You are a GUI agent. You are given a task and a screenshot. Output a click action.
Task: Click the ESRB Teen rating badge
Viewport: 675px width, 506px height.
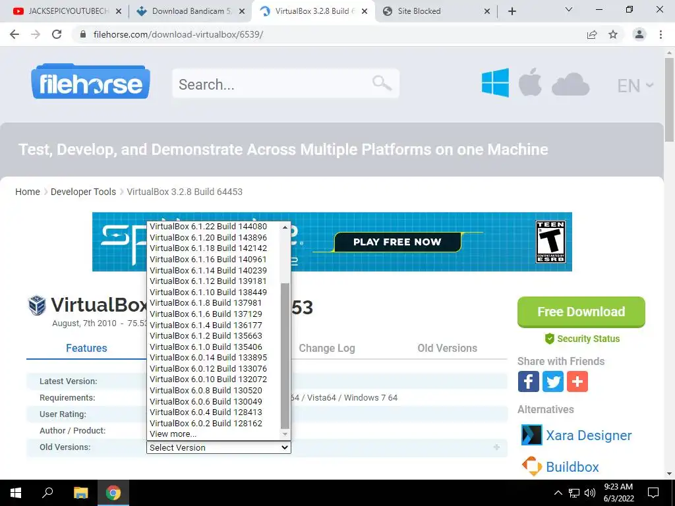click(550, 242)
